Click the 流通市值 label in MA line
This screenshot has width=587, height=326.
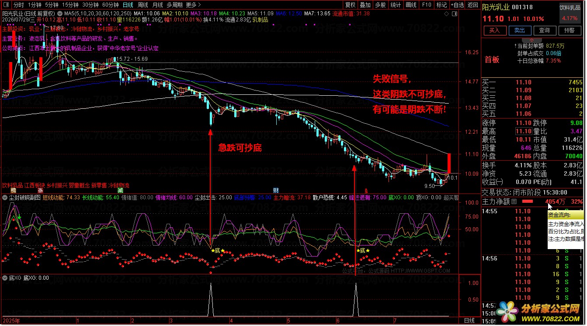pos(344,14)
